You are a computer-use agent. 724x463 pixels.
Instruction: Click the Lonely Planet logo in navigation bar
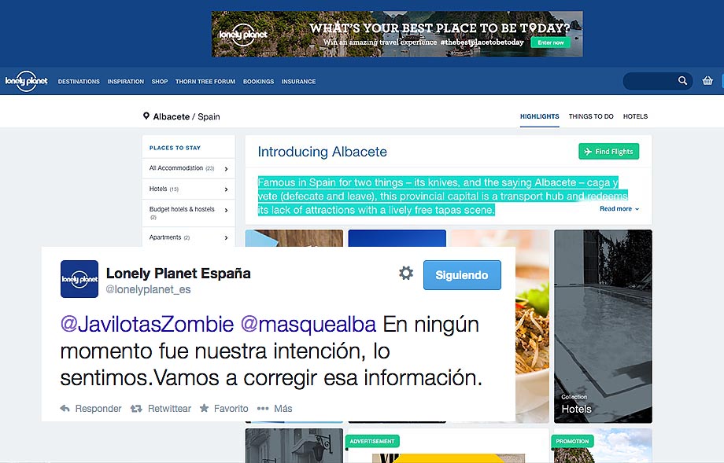tap(26, 81)
